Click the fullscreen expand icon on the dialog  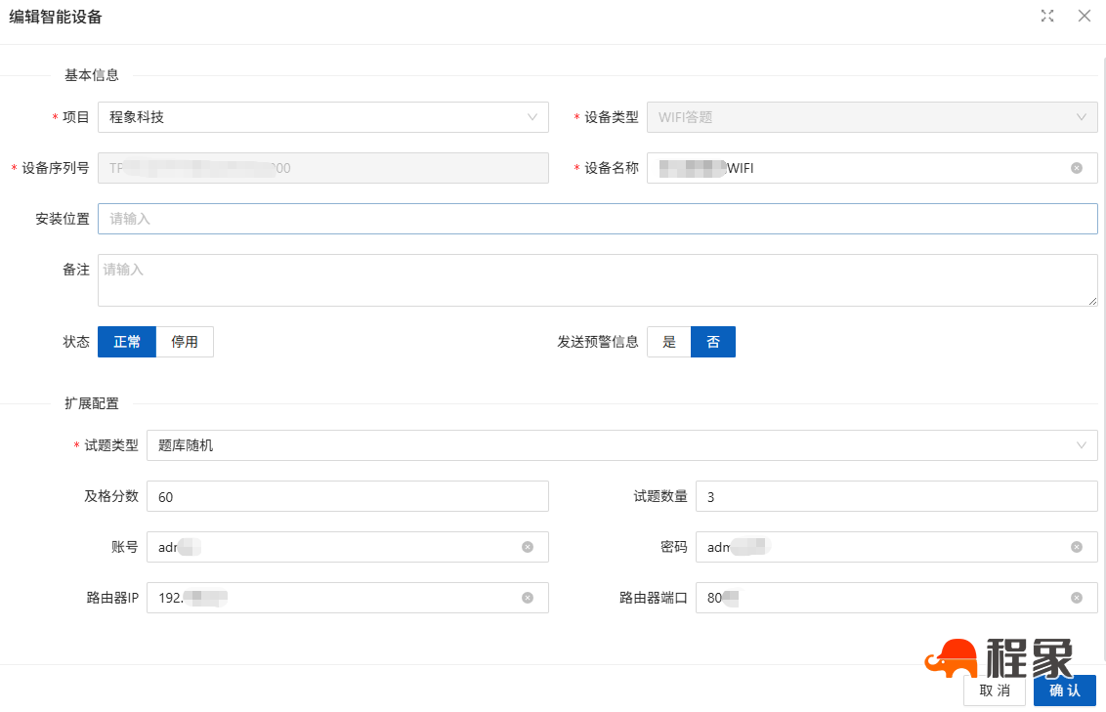coord(1047,16)
